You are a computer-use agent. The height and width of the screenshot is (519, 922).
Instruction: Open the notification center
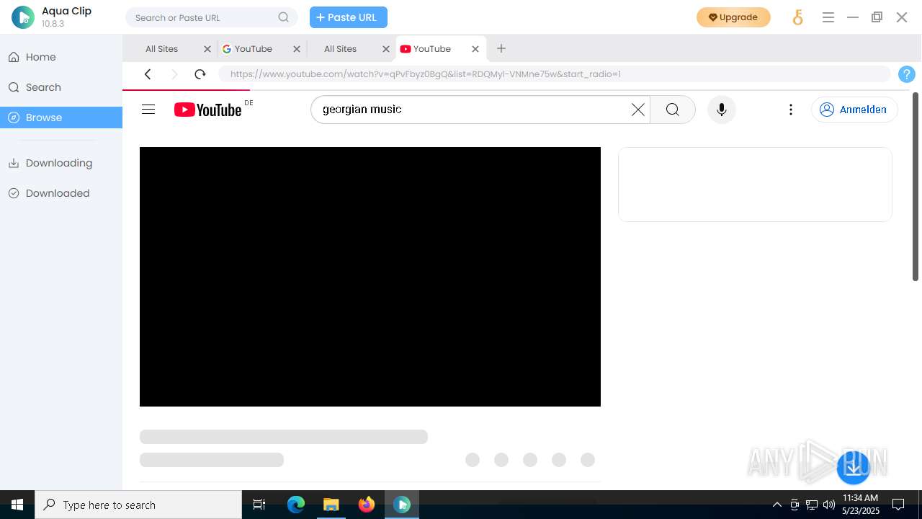pyautogui.click(x=898, y=505)
